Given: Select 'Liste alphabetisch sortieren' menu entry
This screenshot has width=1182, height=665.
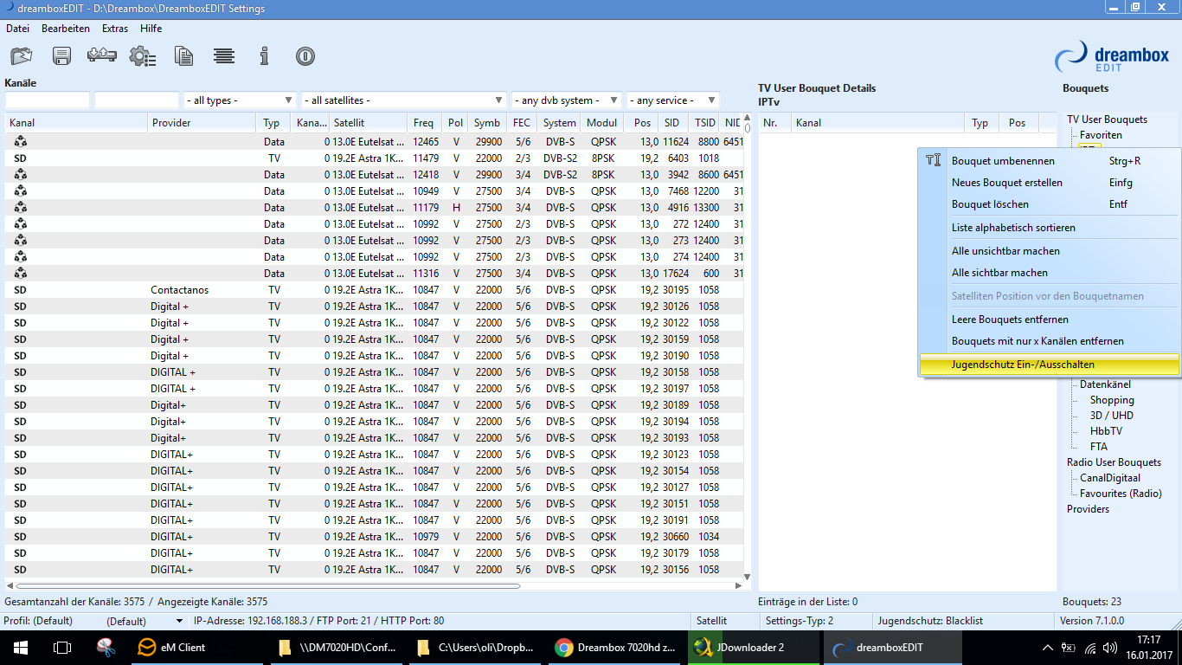Looking at the screenshot, I should (1013, 228).
